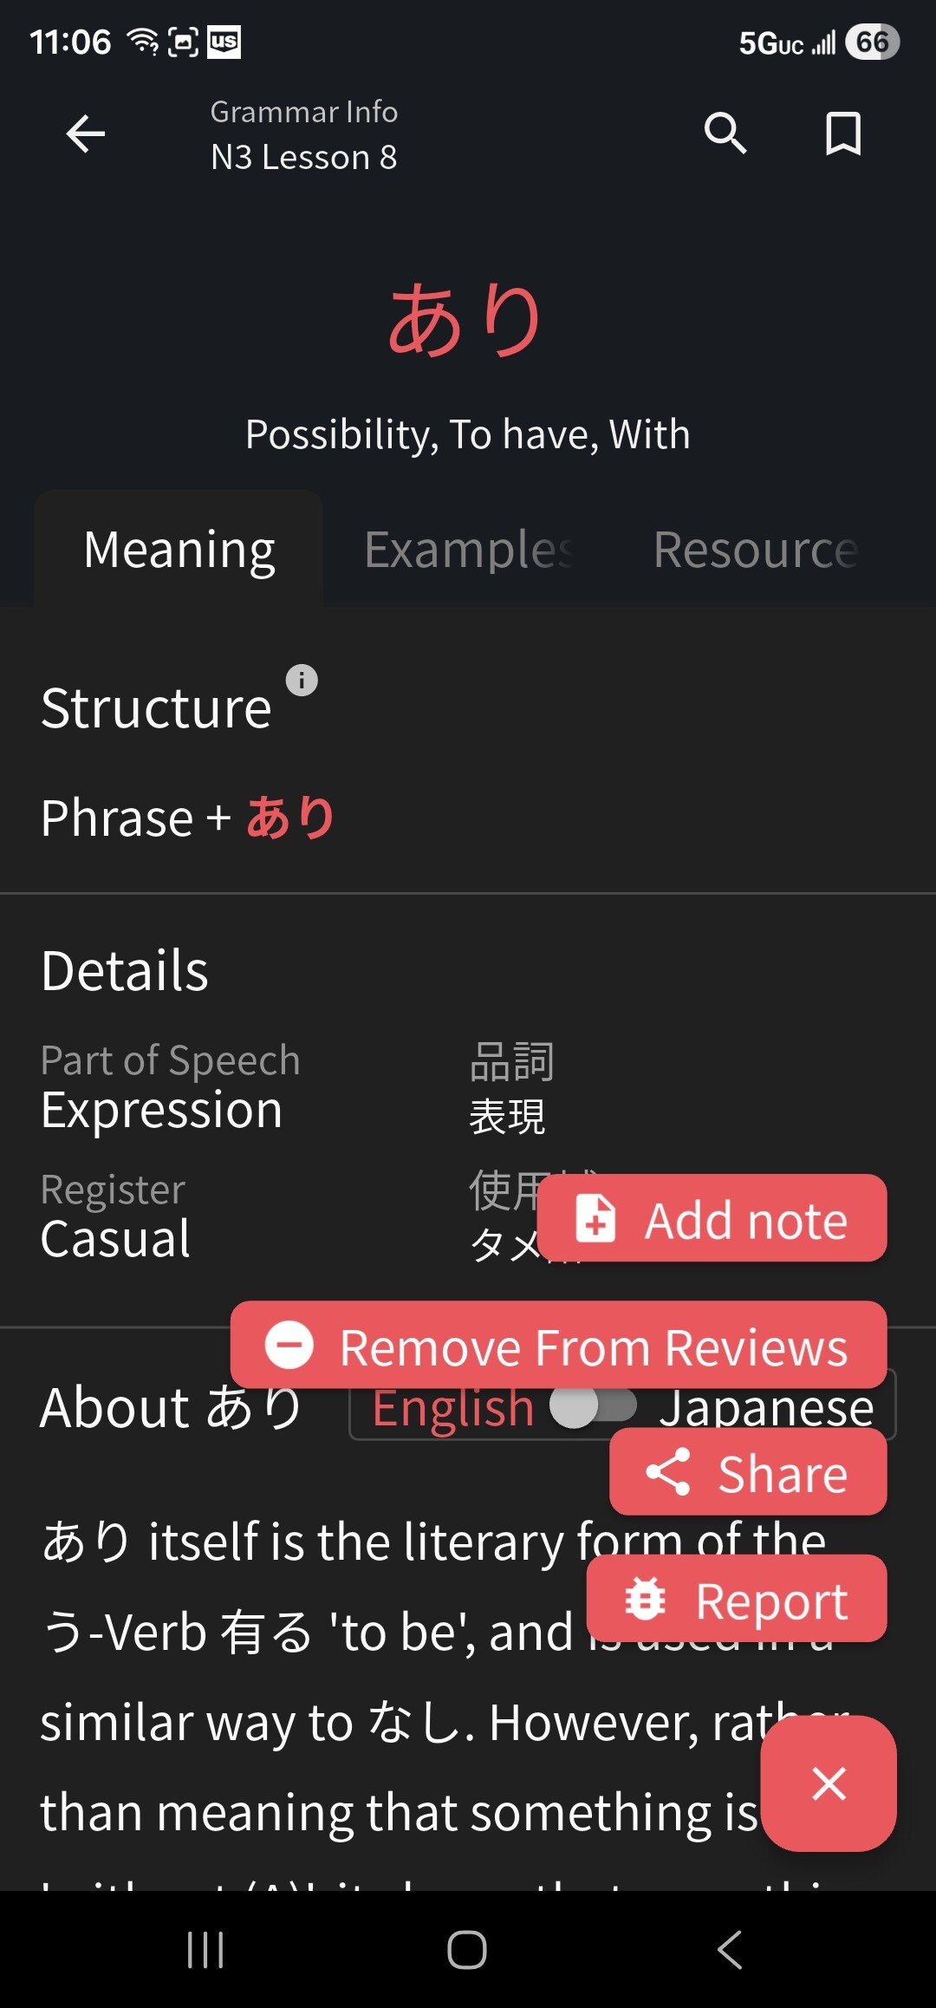The image size is (936, 2008).
Task: Switch to the Examples tab
Action: pyautogui.click(x=468, y=550)
